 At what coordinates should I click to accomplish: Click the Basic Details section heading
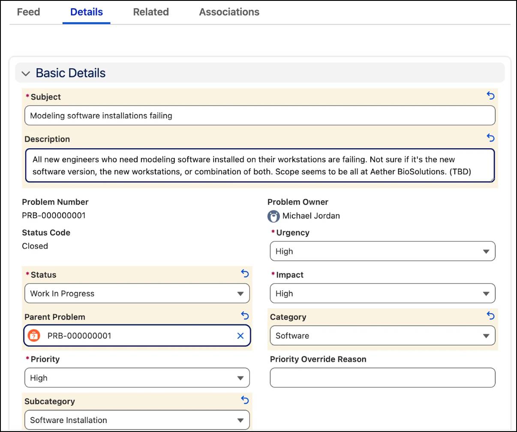[71, 73]
